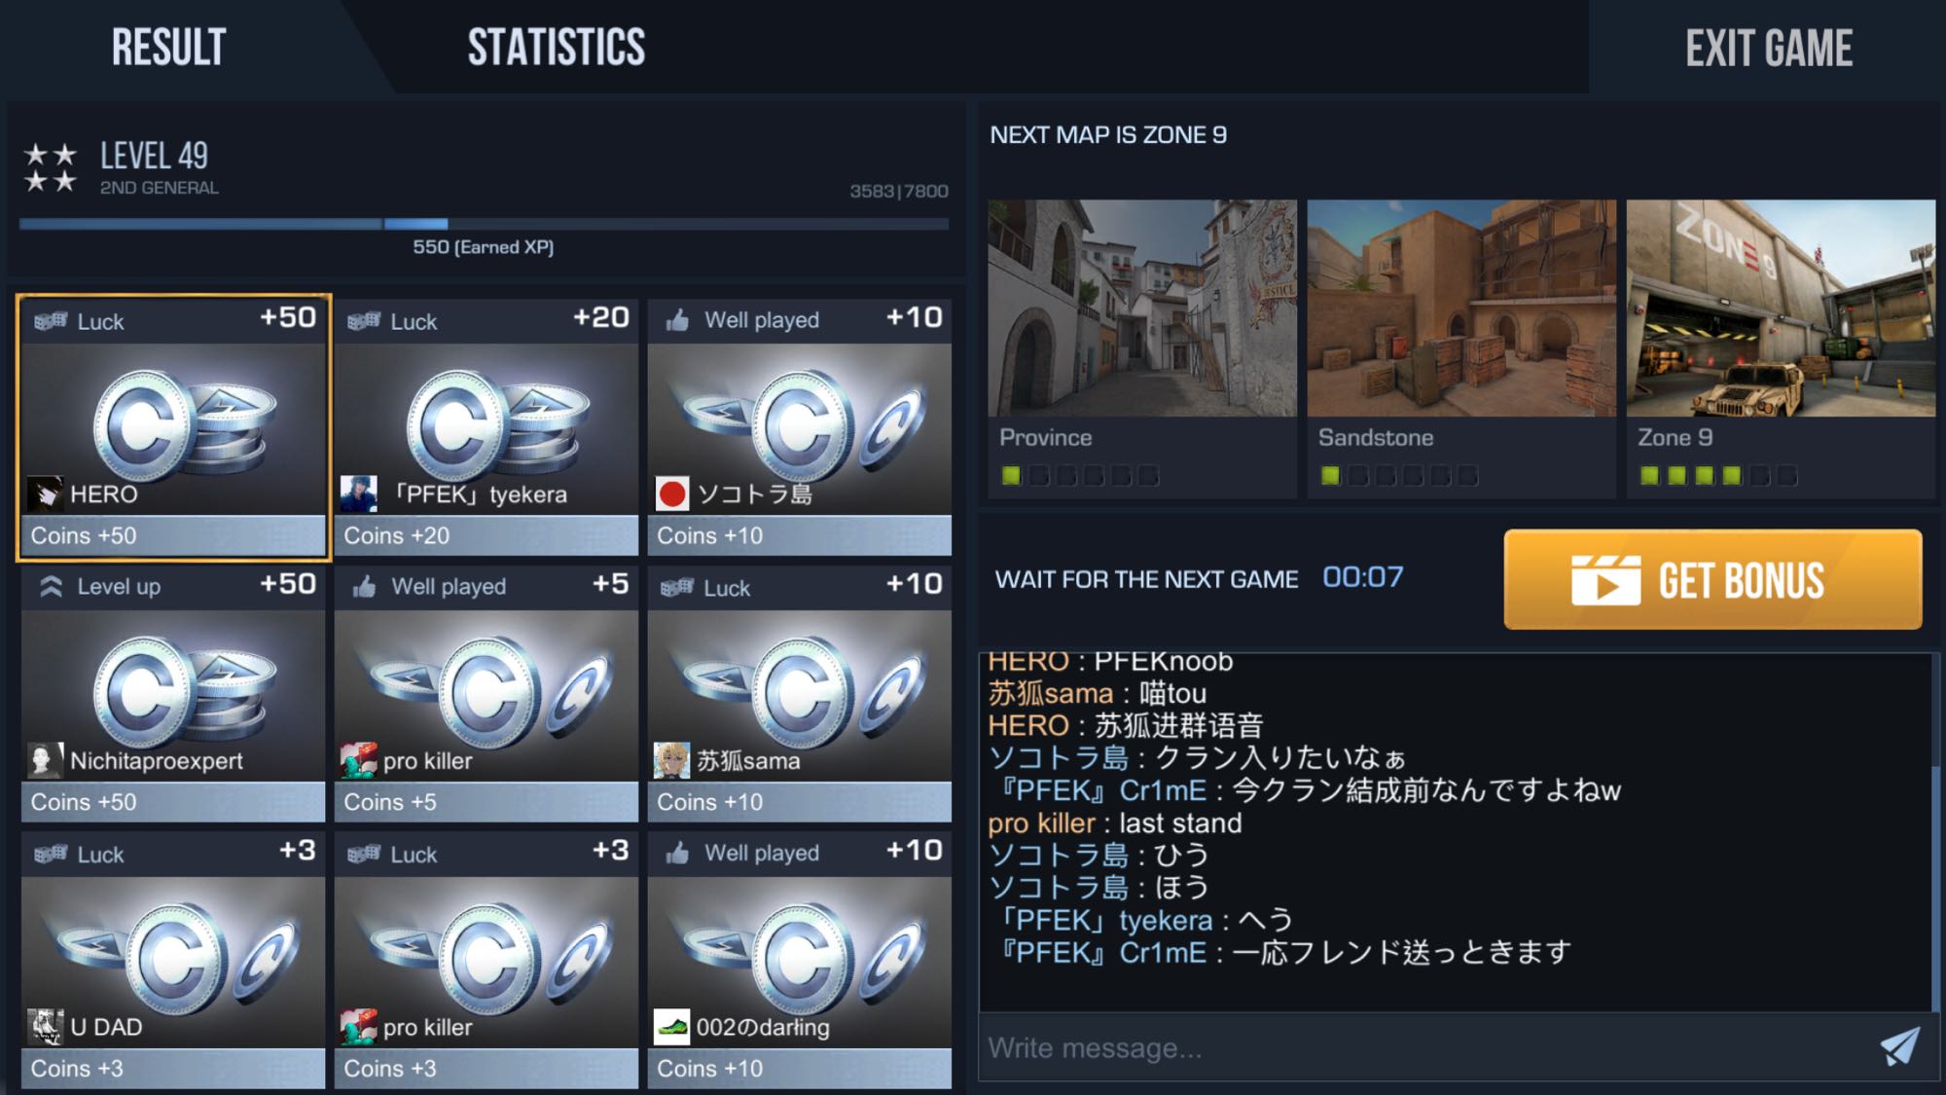1946x1095 pixels.
Task: Send chat message with paper plane icon
Action: (1899, 1046)
